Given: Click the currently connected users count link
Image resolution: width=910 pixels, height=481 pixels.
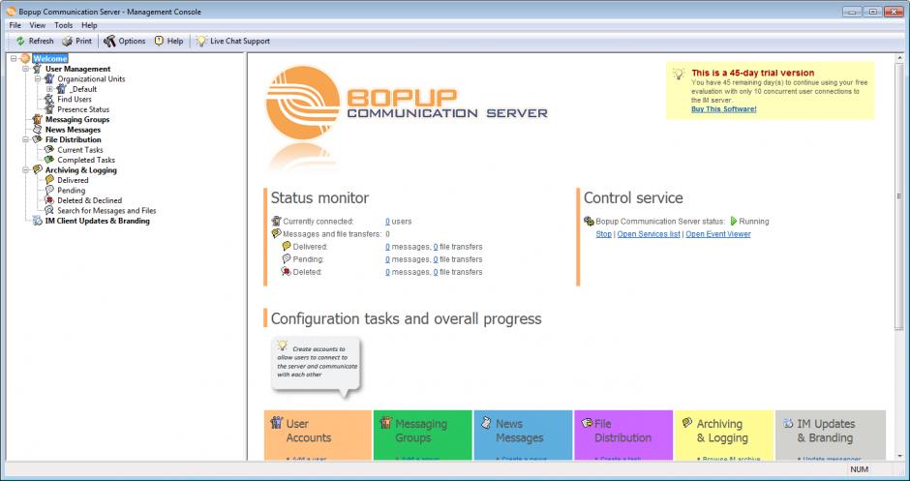Looking at the screenshot, I should [x=387, y=222].
